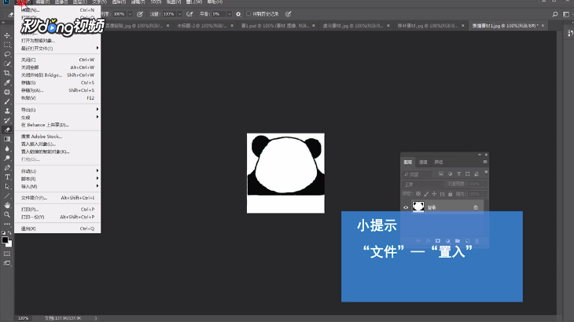Select the Eyedropper tool
Viewport: 574px width, 322px height.
[x=7, y=82]
